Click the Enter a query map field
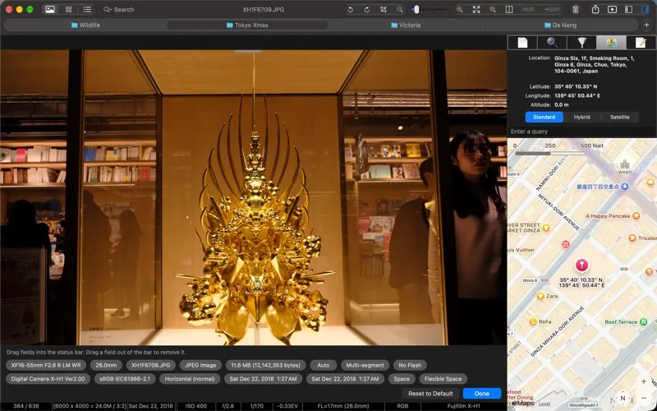 [x=582, y=132]
